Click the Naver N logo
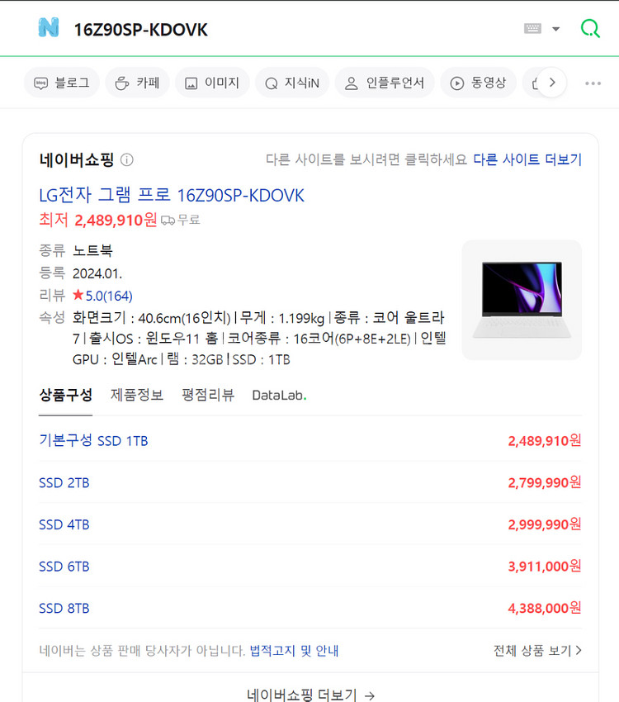The image size is (619, 702). point(49,28)
